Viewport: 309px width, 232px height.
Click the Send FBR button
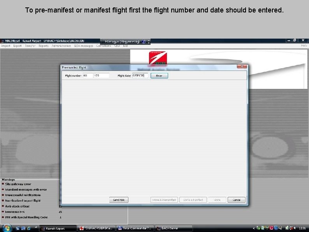click(119, 200)
